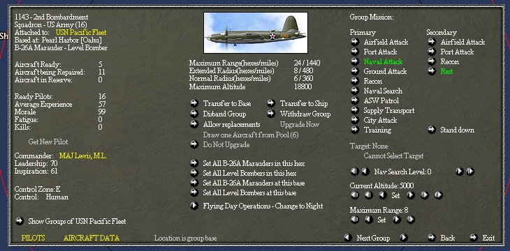Decrease Nav Search Level by one step
The image size is (510, 251).
click(365, 171)
